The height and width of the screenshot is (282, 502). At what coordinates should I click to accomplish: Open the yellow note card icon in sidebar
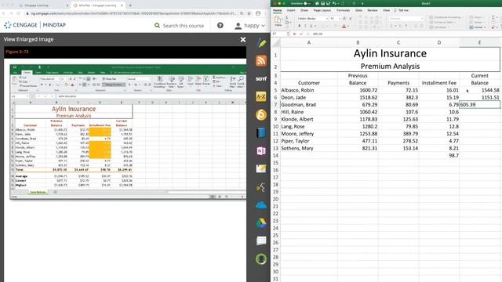click(261, 168)
